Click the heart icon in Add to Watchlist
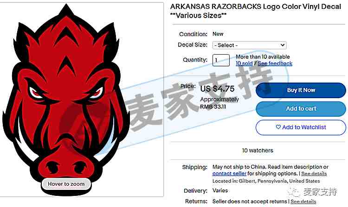The image size is (348, 207). click(278, 127)
